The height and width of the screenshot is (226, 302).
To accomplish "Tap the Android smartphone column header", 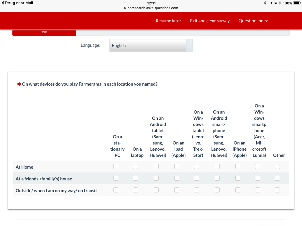I will (x=219, y=134).
